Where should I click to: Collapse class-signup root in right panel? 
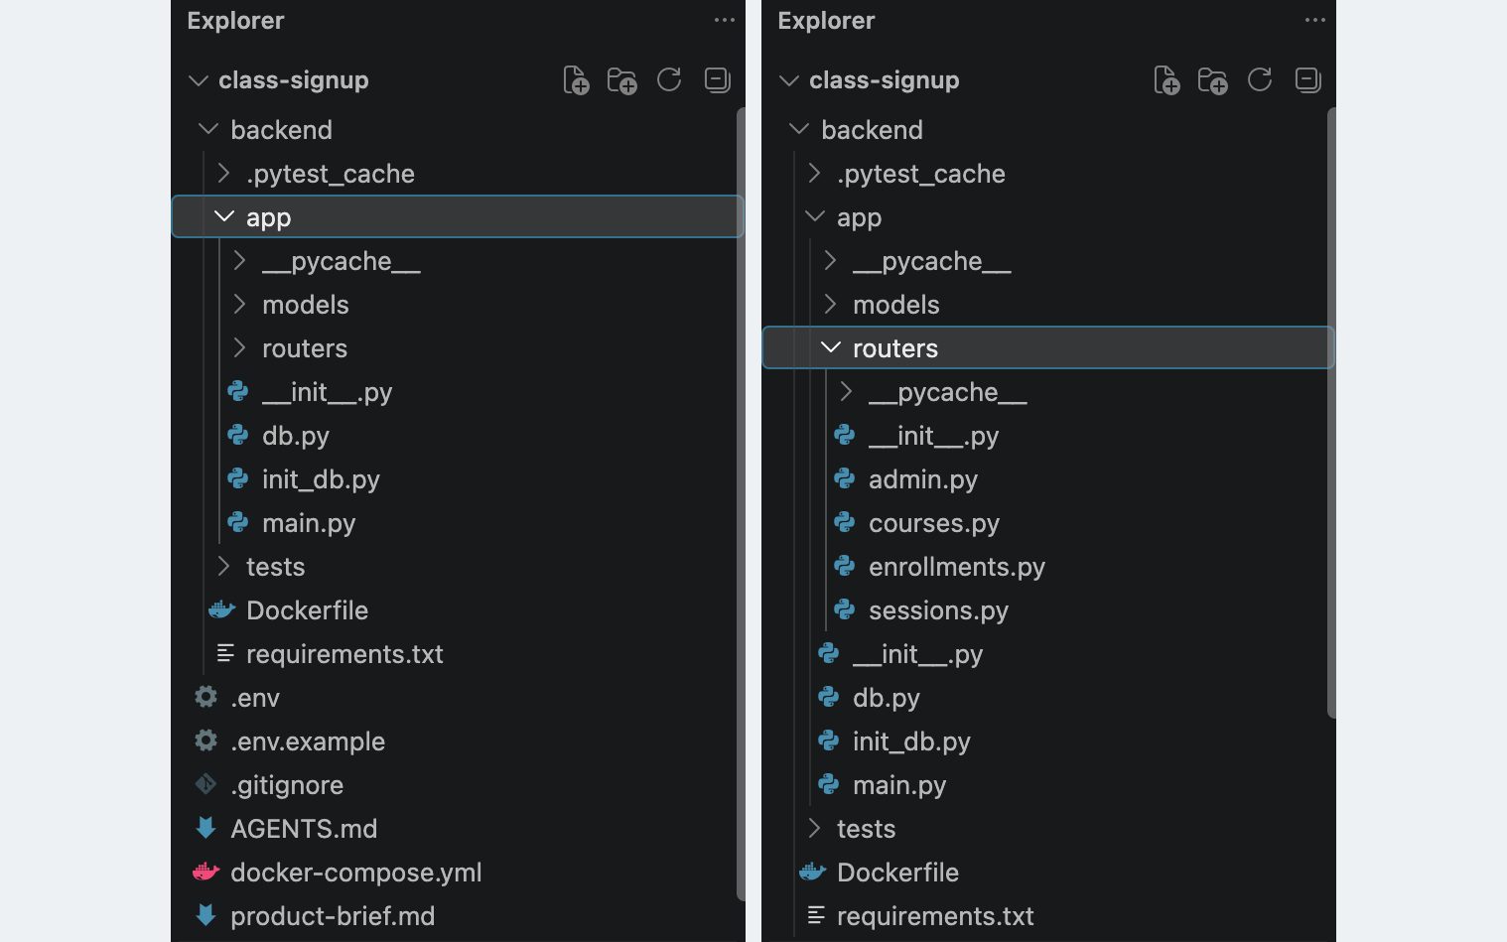point(788,80)
